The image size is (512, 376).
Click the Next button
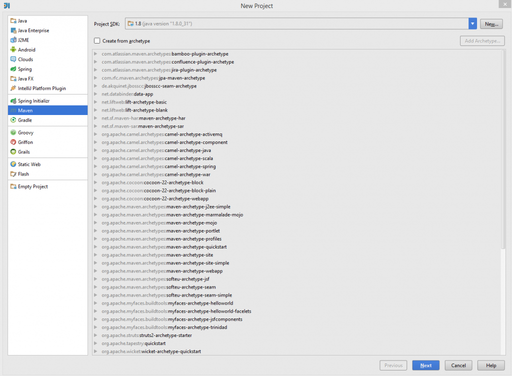pyautogui.click(x=426, y=365)
